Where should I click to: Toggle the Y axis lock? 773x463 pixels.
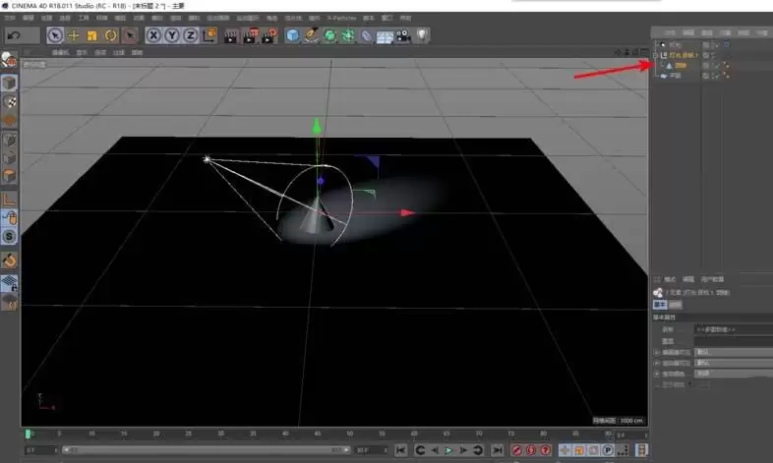pyautogui.click(x=172, y=35)
